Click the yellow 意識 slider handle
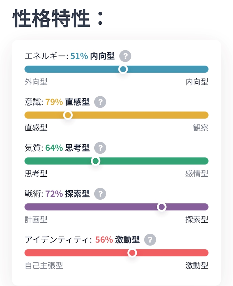Screen dimensions: 233x286 [x=68, y=115]
